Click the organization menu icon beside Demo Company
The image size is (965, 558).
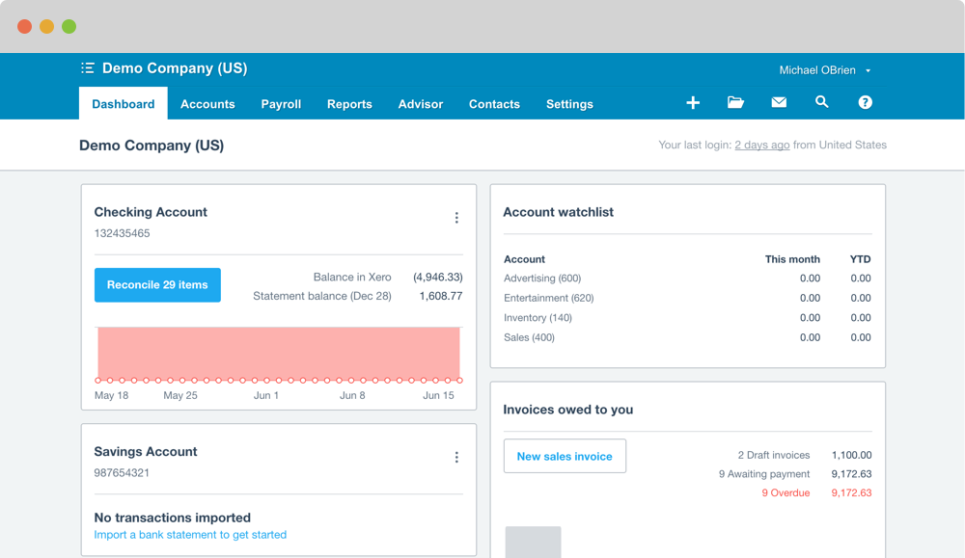tap(88, 68)
